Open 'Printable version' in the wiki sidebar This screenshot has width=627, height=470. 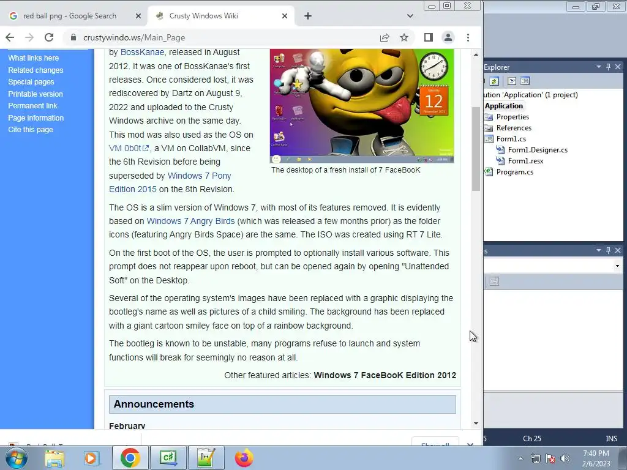click(x=36, y=94)
